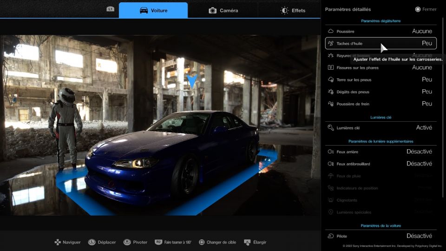Select the Feux de pluie row
Screen dimensions: 446x251
coord(380,176)
